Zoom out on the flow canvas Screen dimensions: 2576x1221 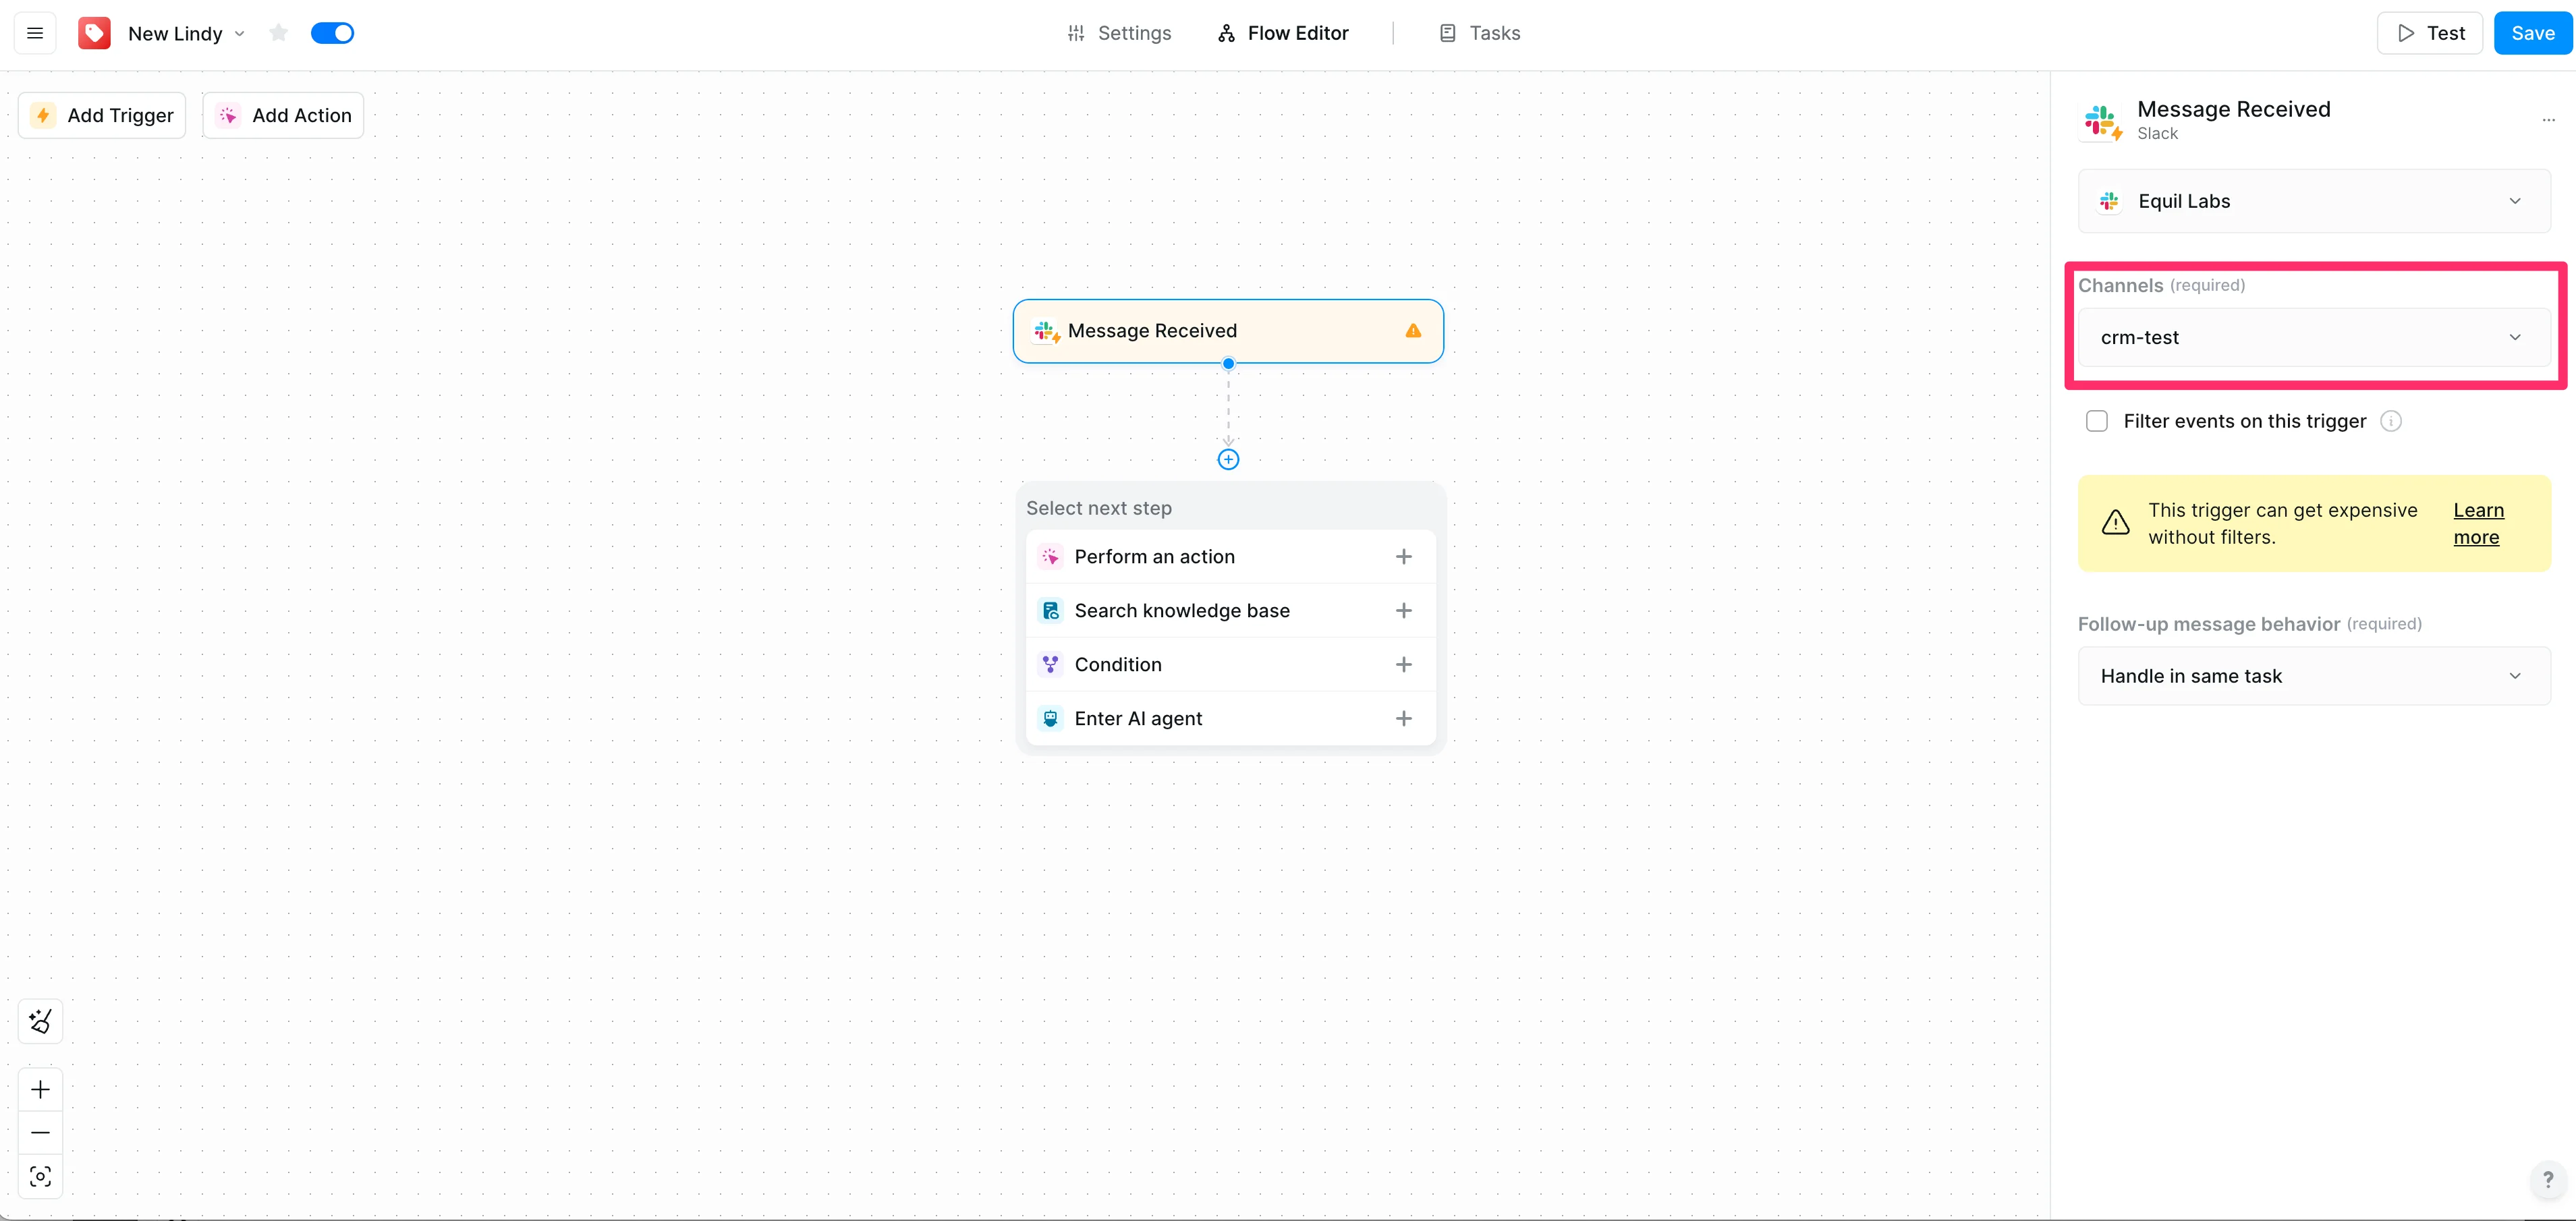40,1133
